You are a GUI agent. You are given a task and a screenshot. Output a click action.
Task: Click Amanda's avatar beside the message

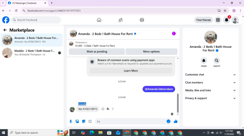[72, 109]
